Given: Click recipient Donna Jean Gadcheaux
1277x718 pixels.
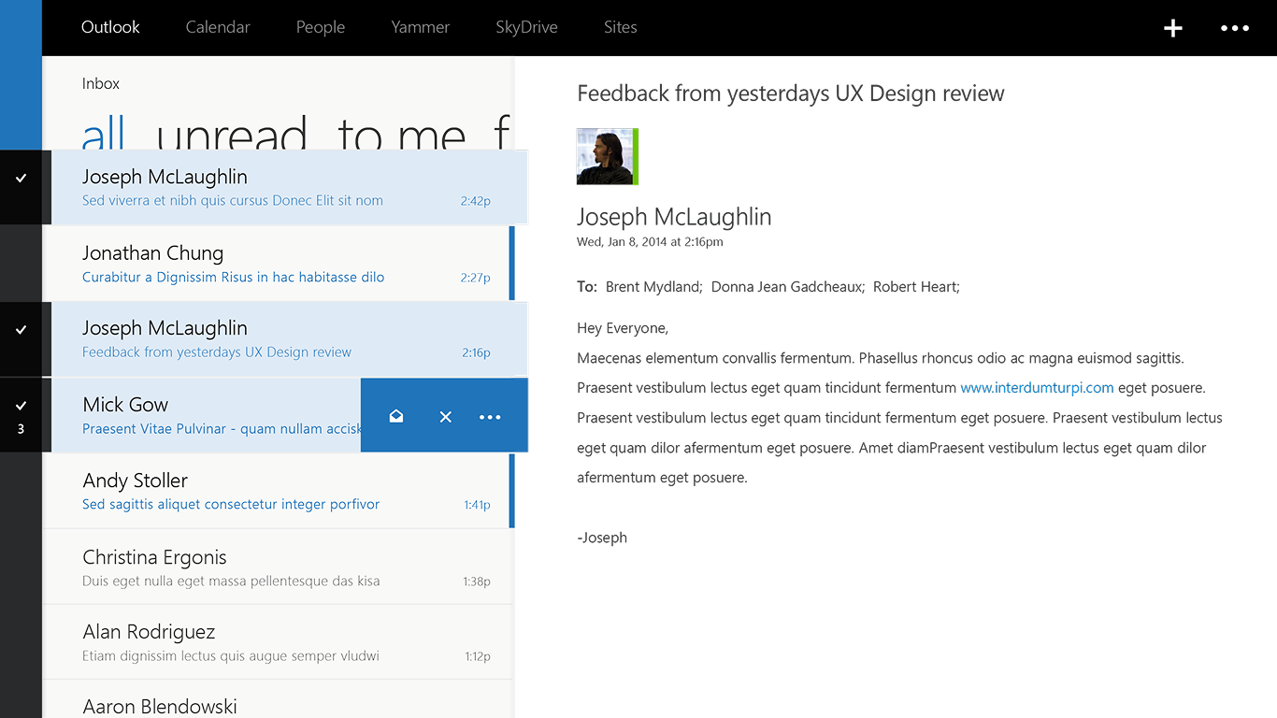Looking at the screenshot, I should [x=788, y=287].
